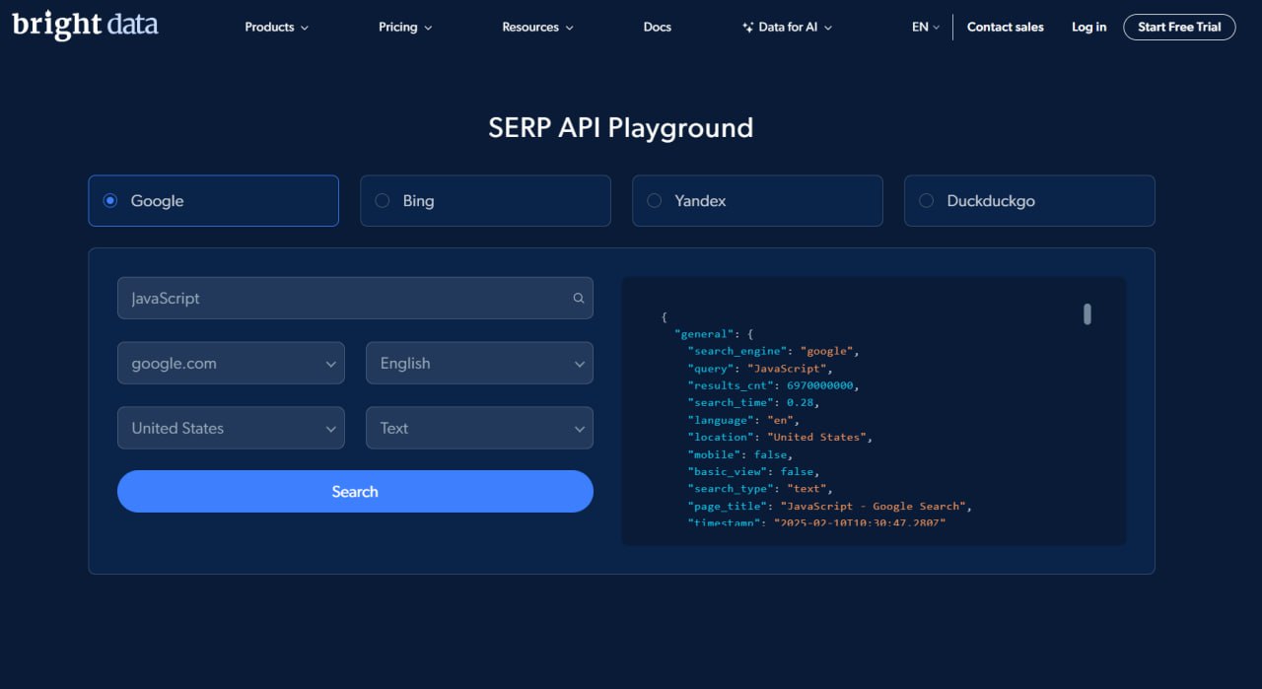This screenshot has width=1262, height=689.
Task: Click the magnifier icon in the query field
Action: pyautogui.click(x=579, y=298)
